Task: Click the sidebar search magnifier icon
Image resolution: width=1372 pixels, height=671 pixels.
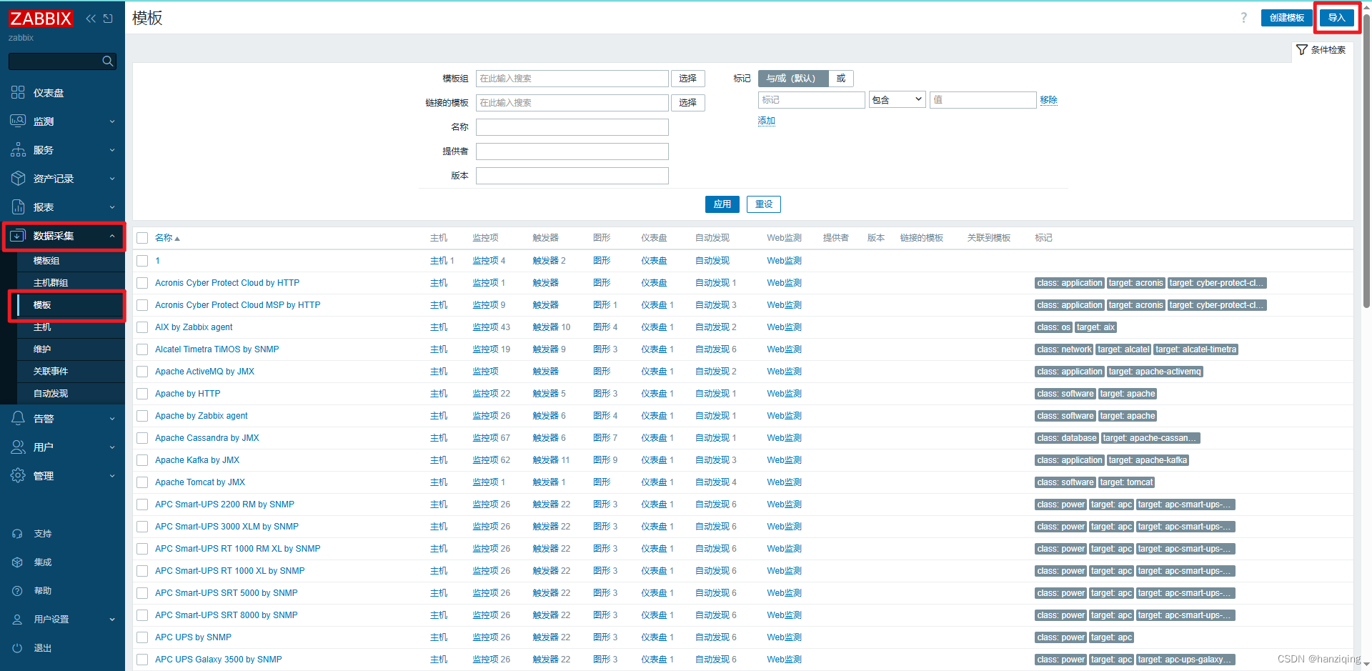Action: pos(108,61)
